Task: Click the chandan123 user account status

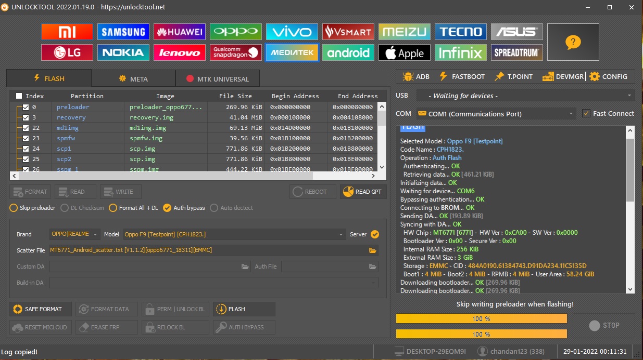Action: (x=511, y=352)
